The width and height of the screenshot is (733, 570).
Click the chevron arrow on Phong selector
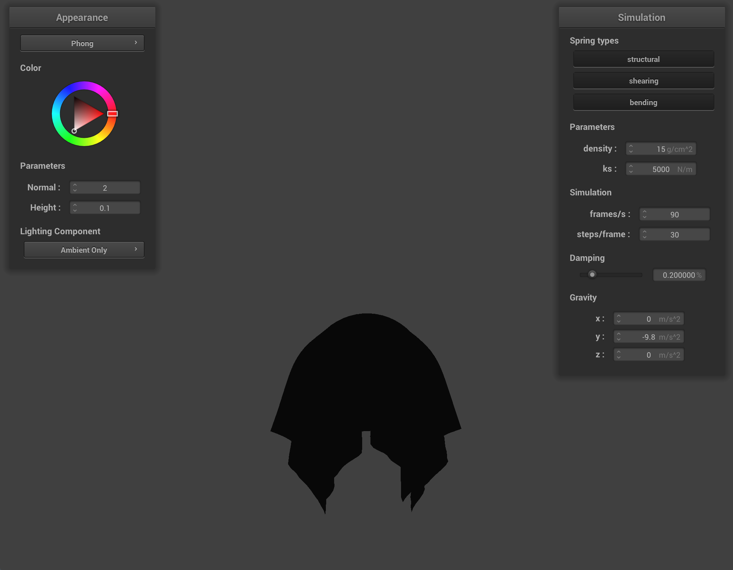coord(136,42)
